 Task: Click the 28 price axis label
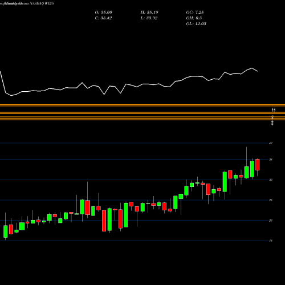click(271, 200)
